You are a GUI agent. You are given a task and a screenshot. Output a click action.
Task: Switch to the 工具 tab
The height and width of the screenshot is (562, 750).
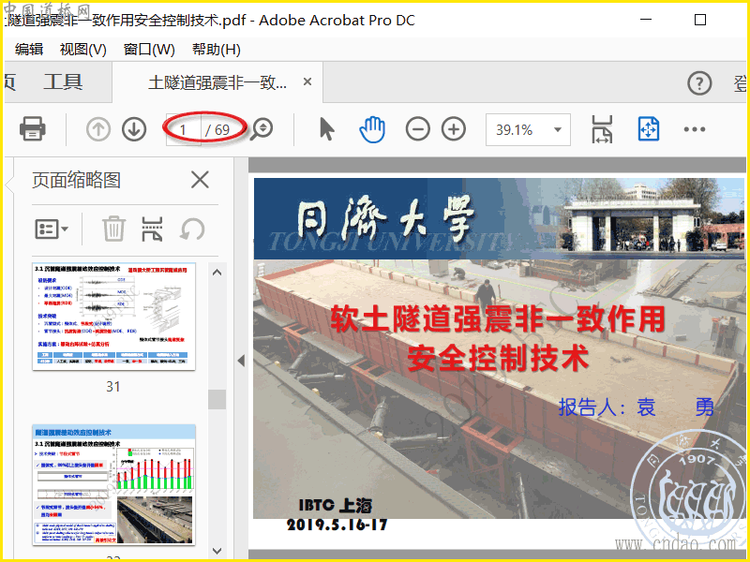(x=63, y=82)
